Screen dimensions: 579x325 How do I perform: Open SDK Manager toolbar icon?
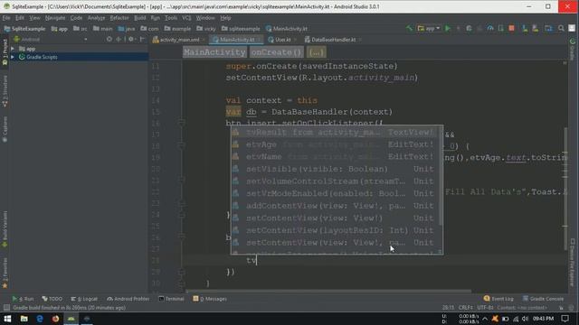(535, 28)
